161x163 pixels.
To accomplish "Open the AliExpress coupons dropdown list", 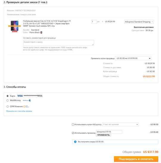I will click(x=120, y=124).
